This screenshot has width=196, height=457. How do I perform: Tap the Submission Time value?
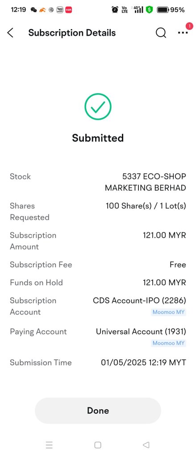[x=143, y=362]
